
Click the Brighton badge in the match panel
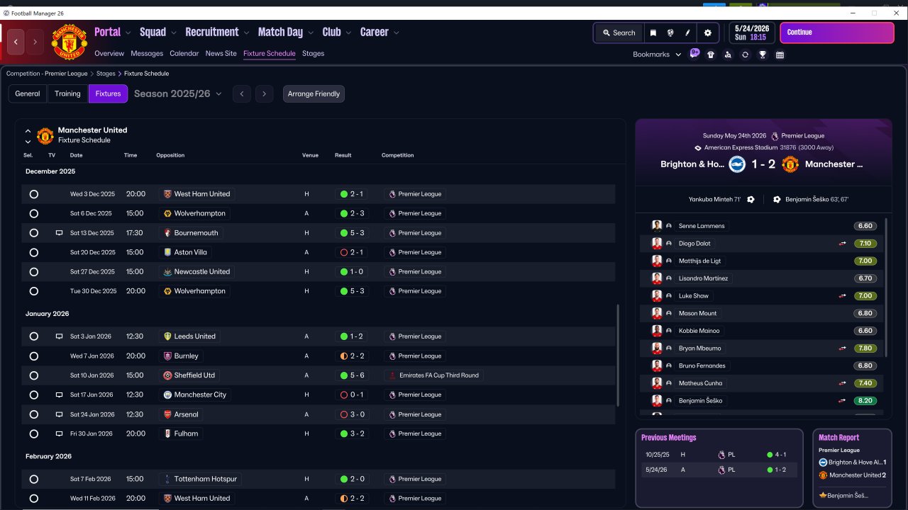click(x=737, y=164)
